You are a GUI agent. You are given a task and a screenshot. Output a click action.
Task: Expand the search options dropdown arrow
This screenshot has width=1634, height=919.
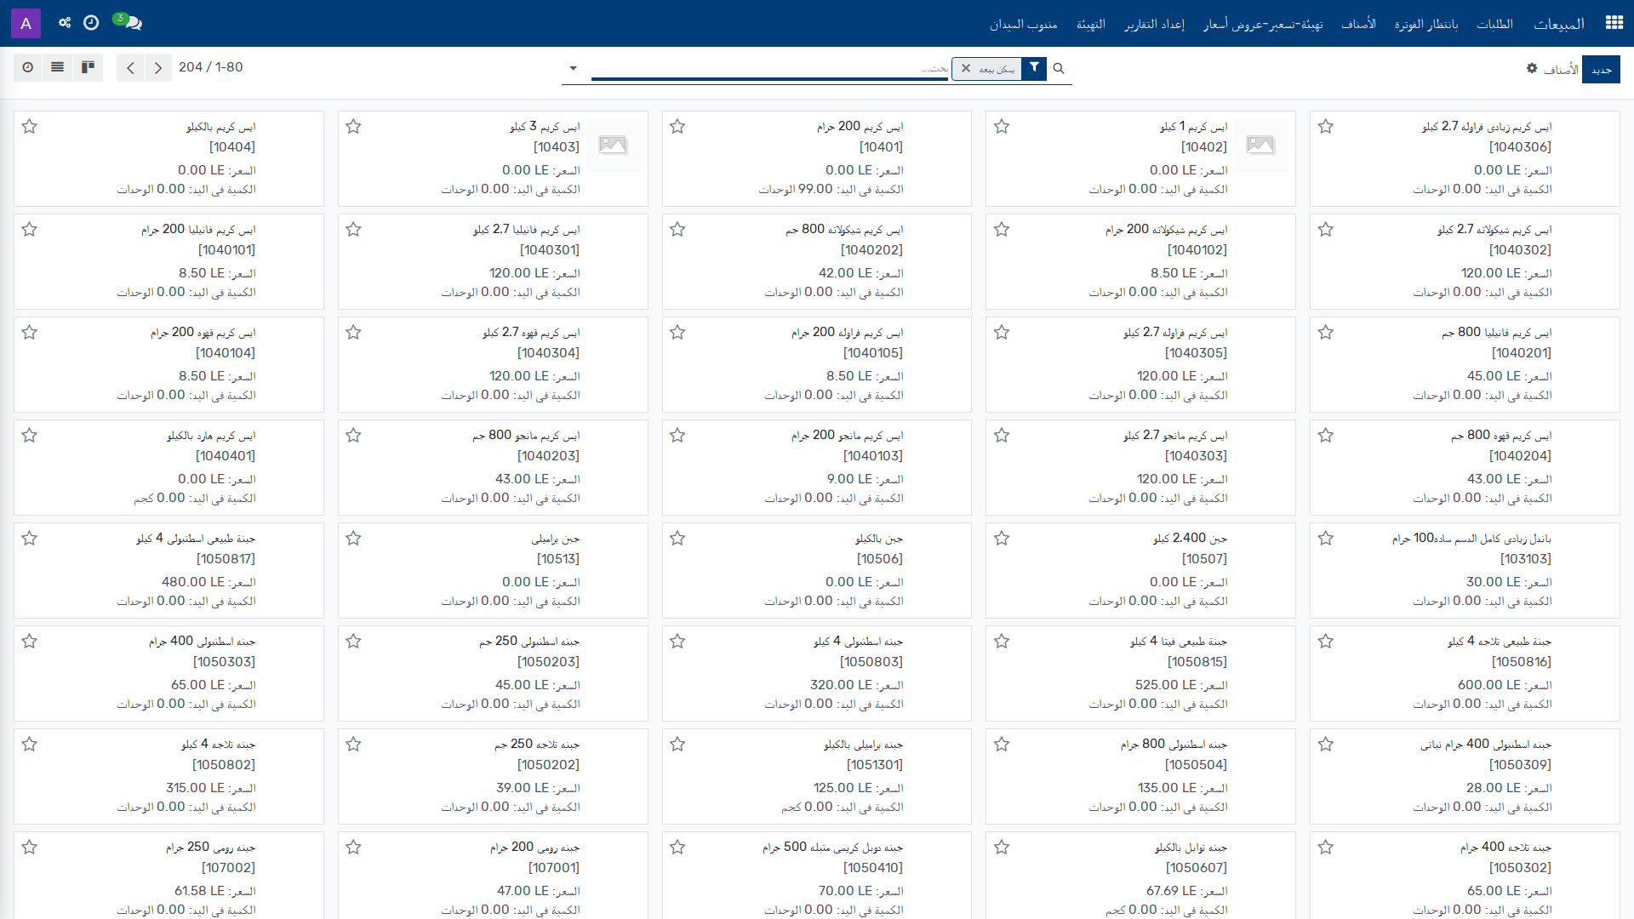[573, 68]
